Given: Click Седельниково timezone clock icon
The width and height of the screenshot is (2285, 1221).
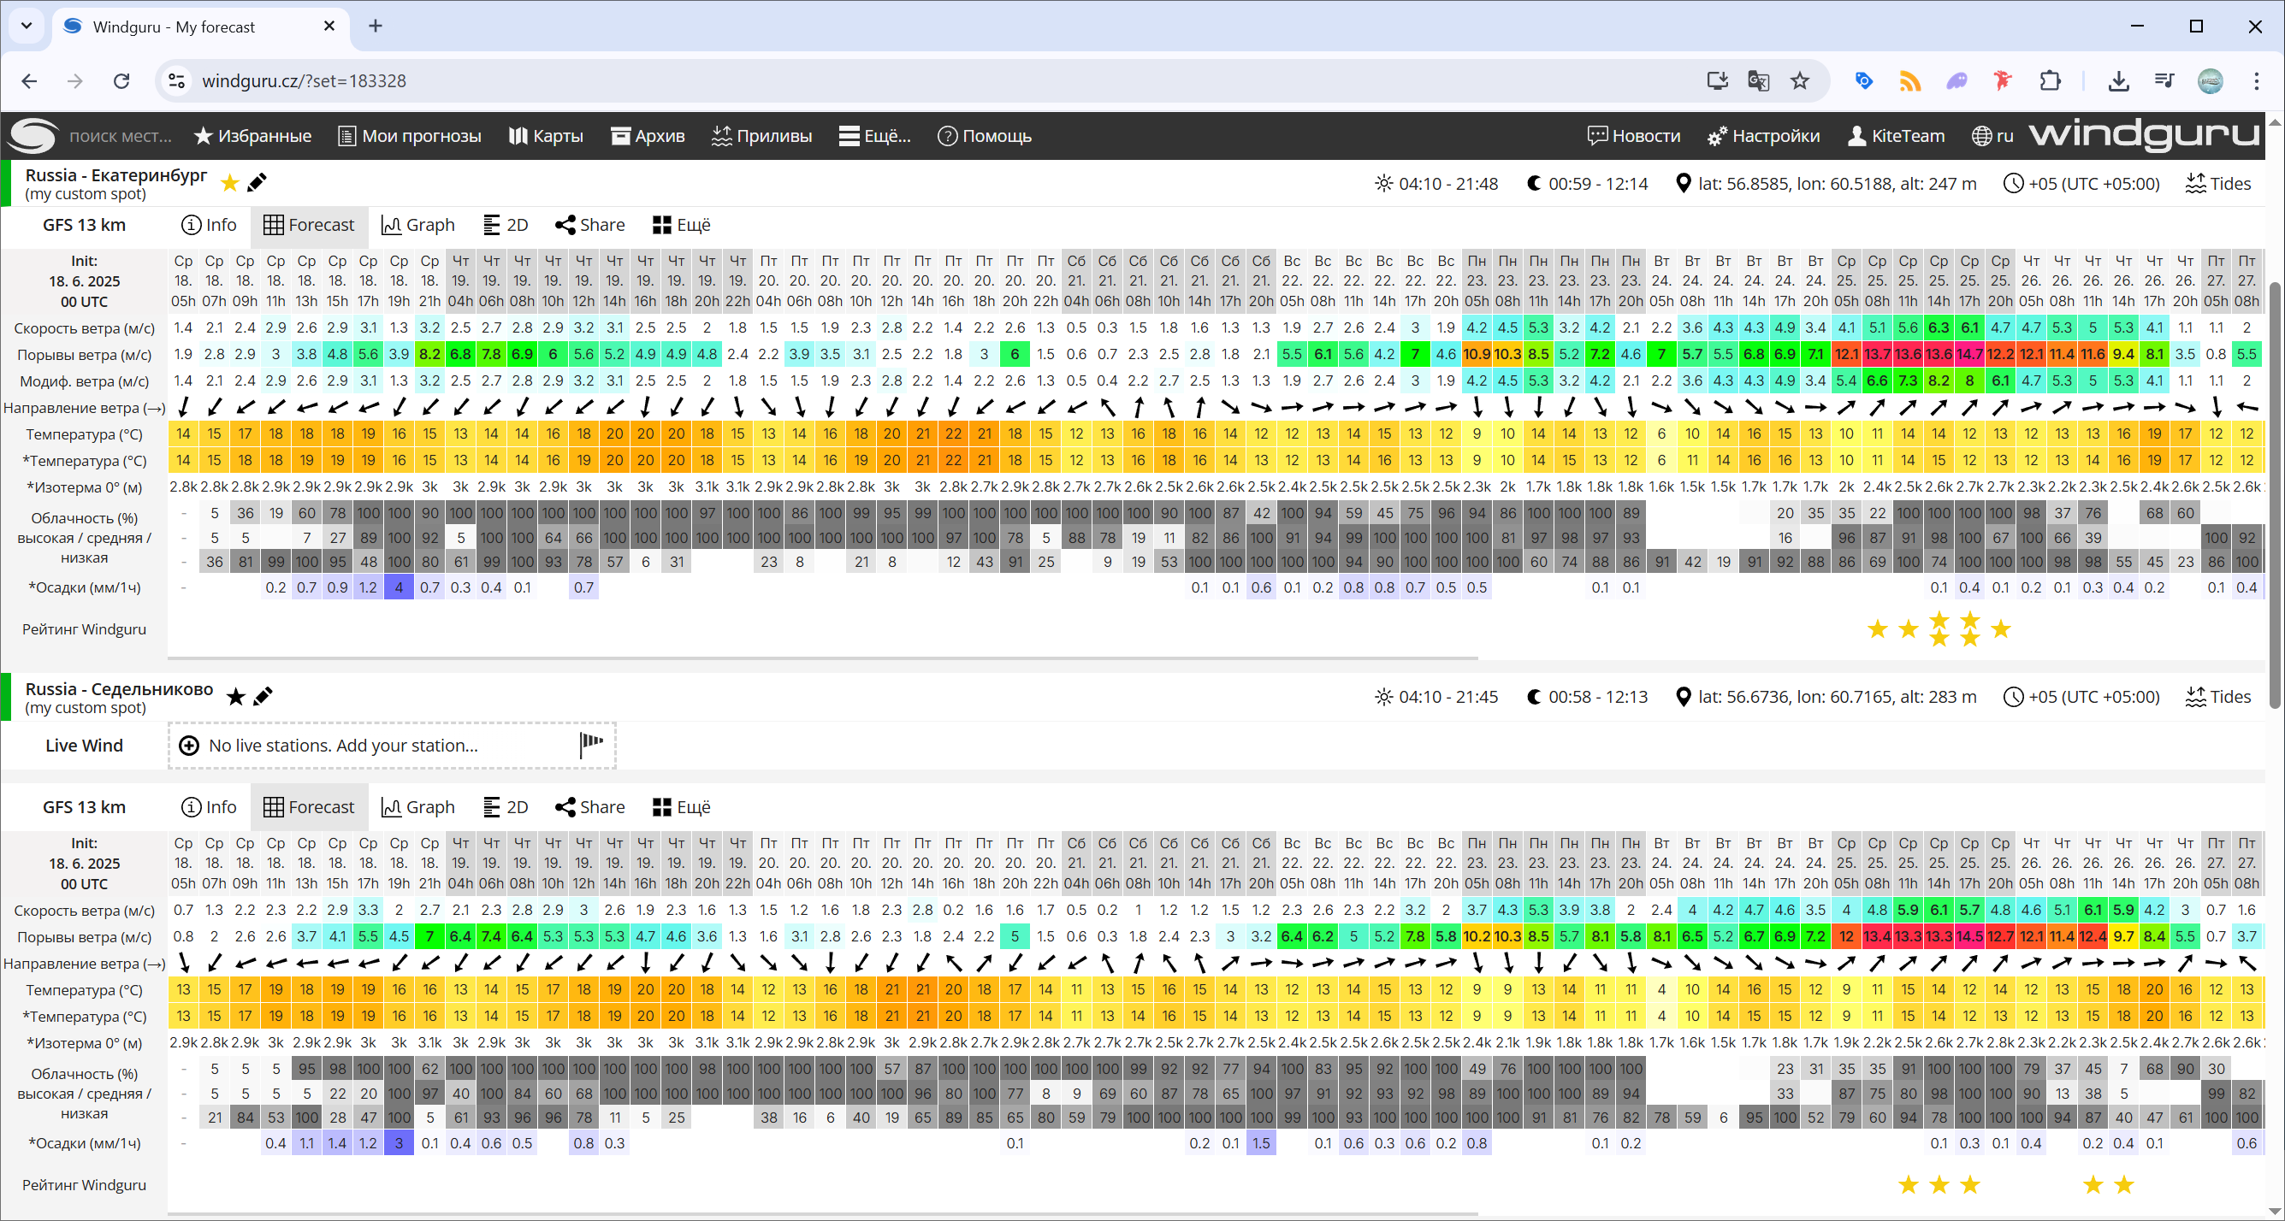Looking at the screenshot, I should coord(2014,697).
